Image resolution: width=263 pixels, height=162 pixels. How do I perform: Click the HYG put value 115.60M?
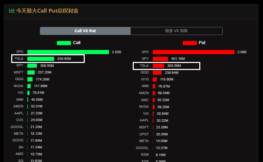pyautogui.click(x=167, y=79)
